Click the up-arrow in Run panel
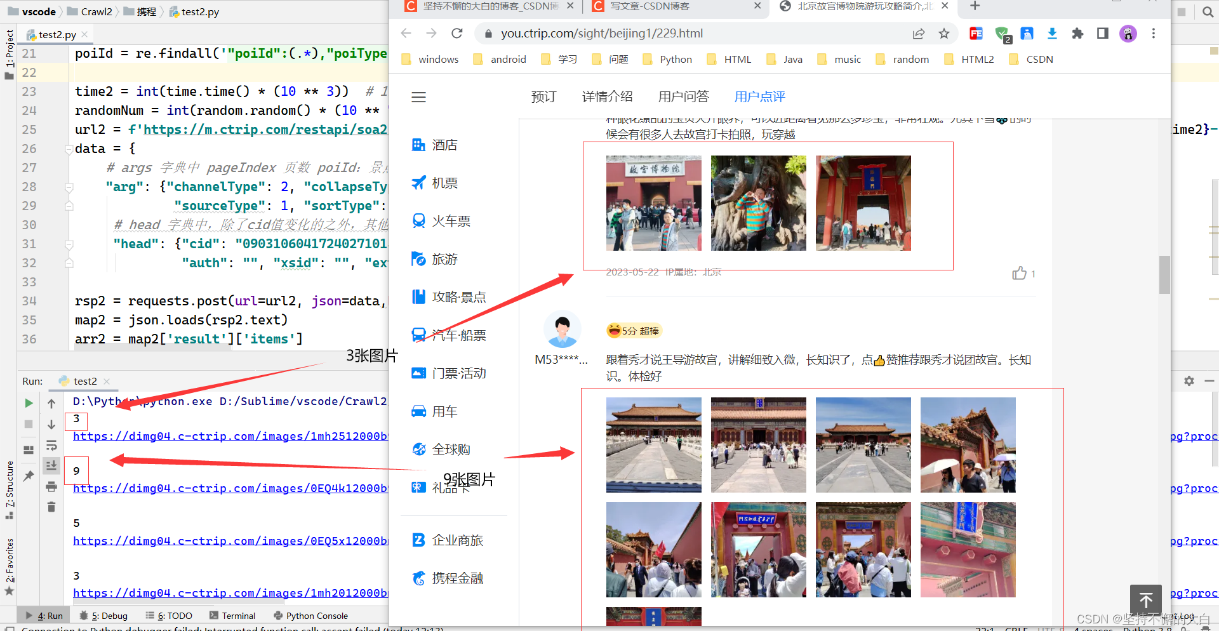 [51, 403]
